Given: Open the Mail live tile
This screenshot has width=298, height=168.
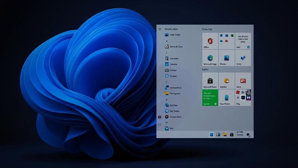Looking at the screenshot, I should 243,41.
